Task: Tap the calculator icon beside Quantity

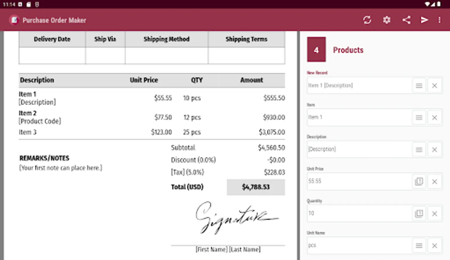Action: 419,213
